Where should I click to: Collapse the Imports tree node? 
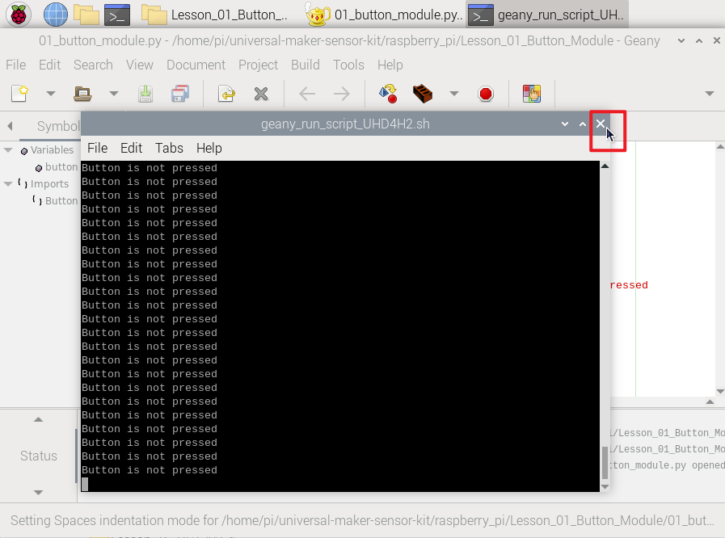[8, 183]
